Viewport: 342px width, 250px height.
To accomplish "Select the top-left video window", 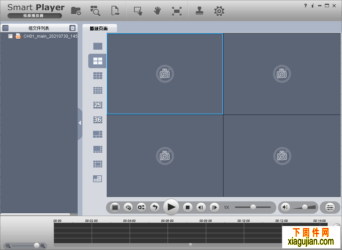I will pyautogui.click(x=165, y=74).
